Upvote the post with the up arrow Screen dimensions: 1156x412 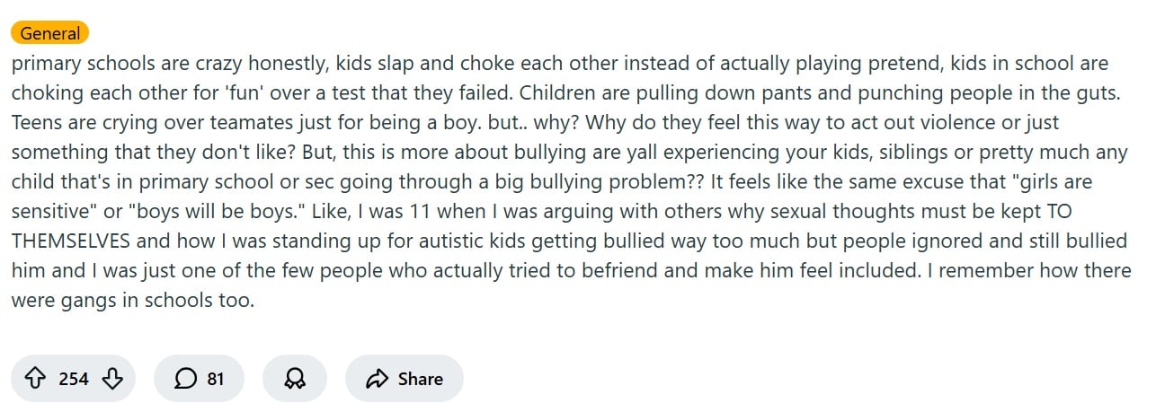tap(36, 379)
